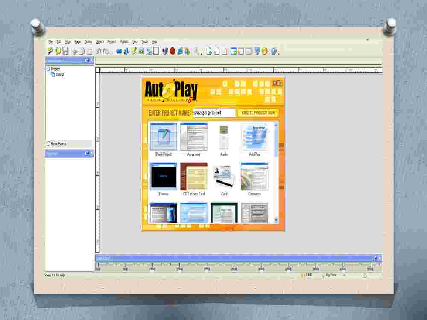Click the yellow toolbar icon beside the monitor icon
The width and height of the screenshot is (427, 320).
(x=264, y=51)
